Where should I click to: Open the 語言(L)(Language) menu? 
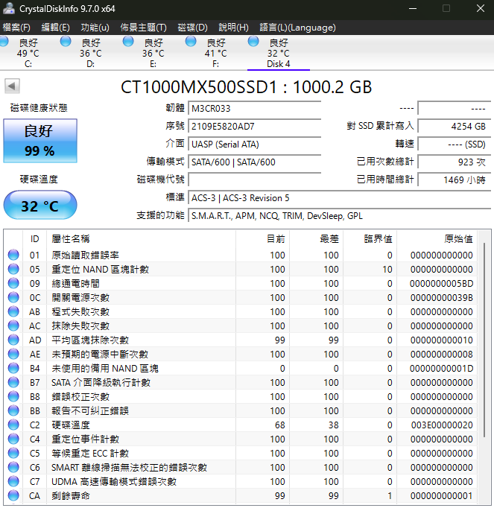(297, 28)
